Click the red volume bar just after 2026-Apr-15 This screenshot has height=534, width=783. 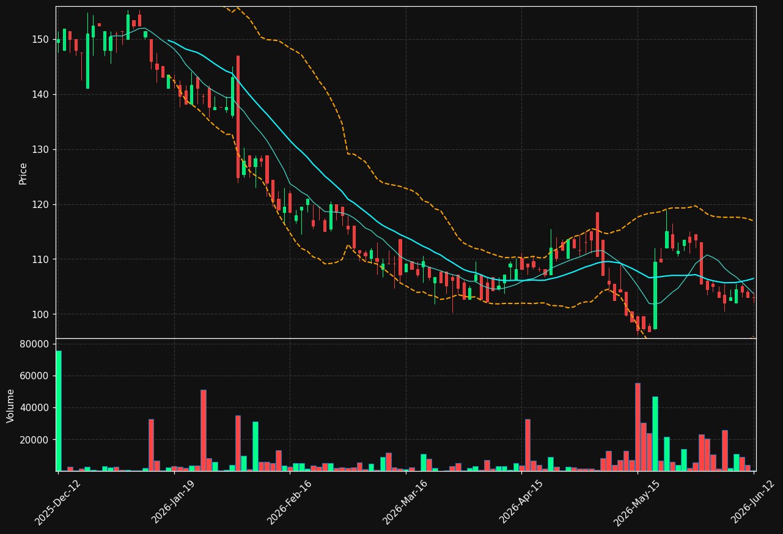[x=528, y=445]
